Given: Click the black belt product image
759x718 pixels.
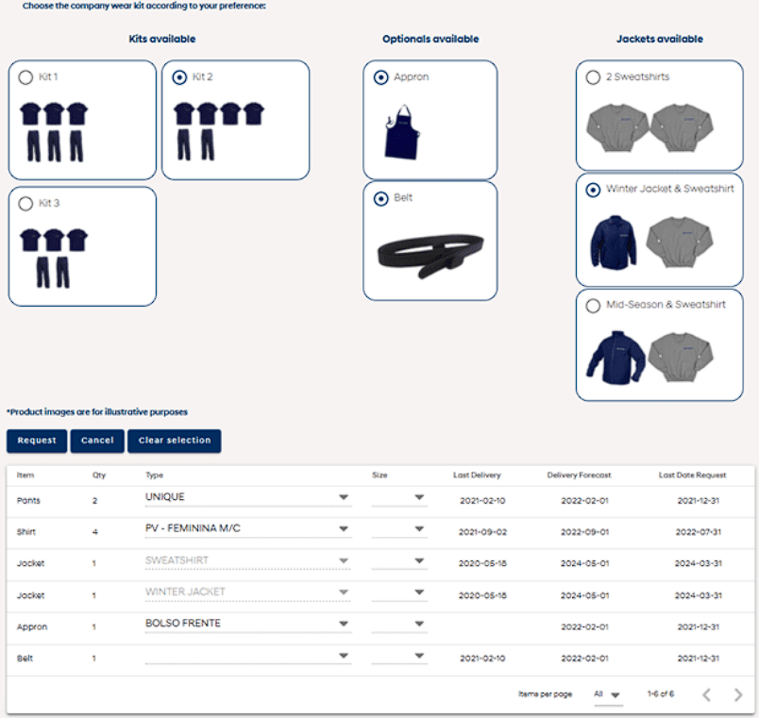Looking at the screenshot, I should pos(430,256).
